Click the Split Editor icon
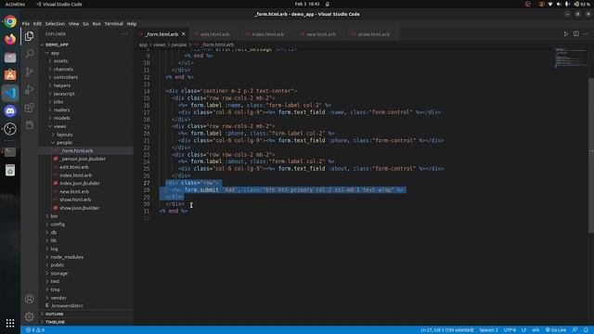The height and width of the screenshot is (334, 594). pyautogui.click(x=575, y=33)
